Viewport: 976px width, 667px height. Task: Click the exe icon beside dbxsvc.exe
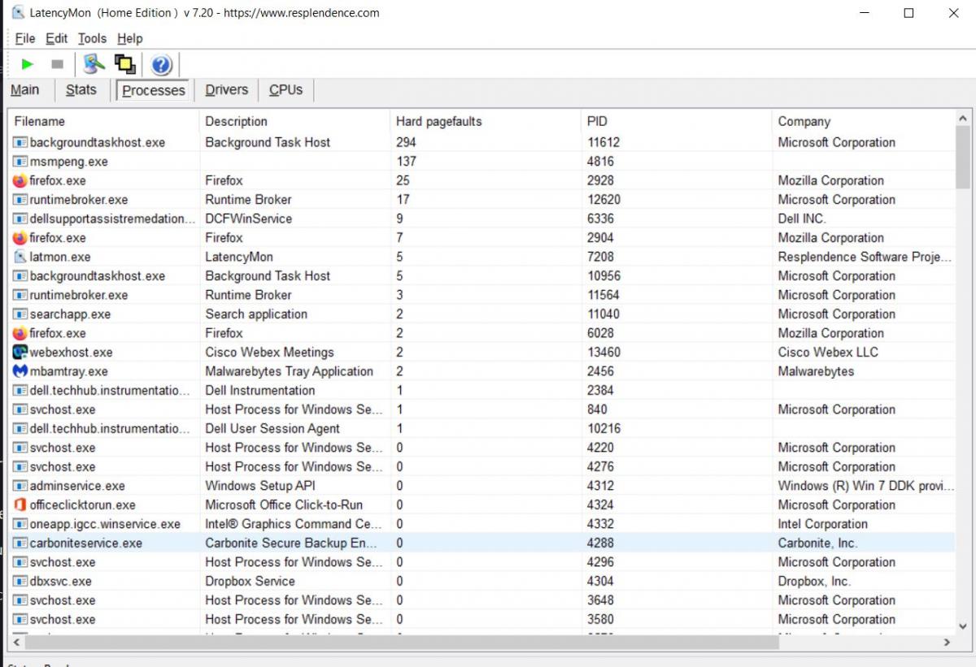(20, 582)
